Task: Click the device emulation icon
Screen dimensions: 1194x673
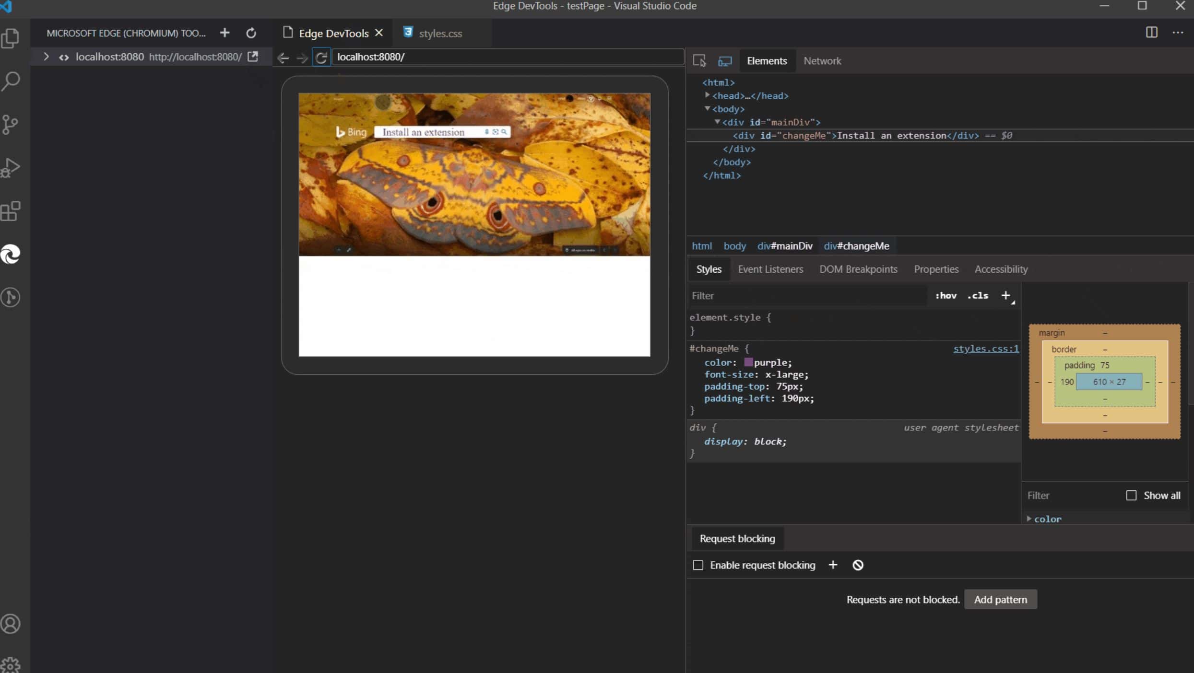Action: [x=725, y=61]
